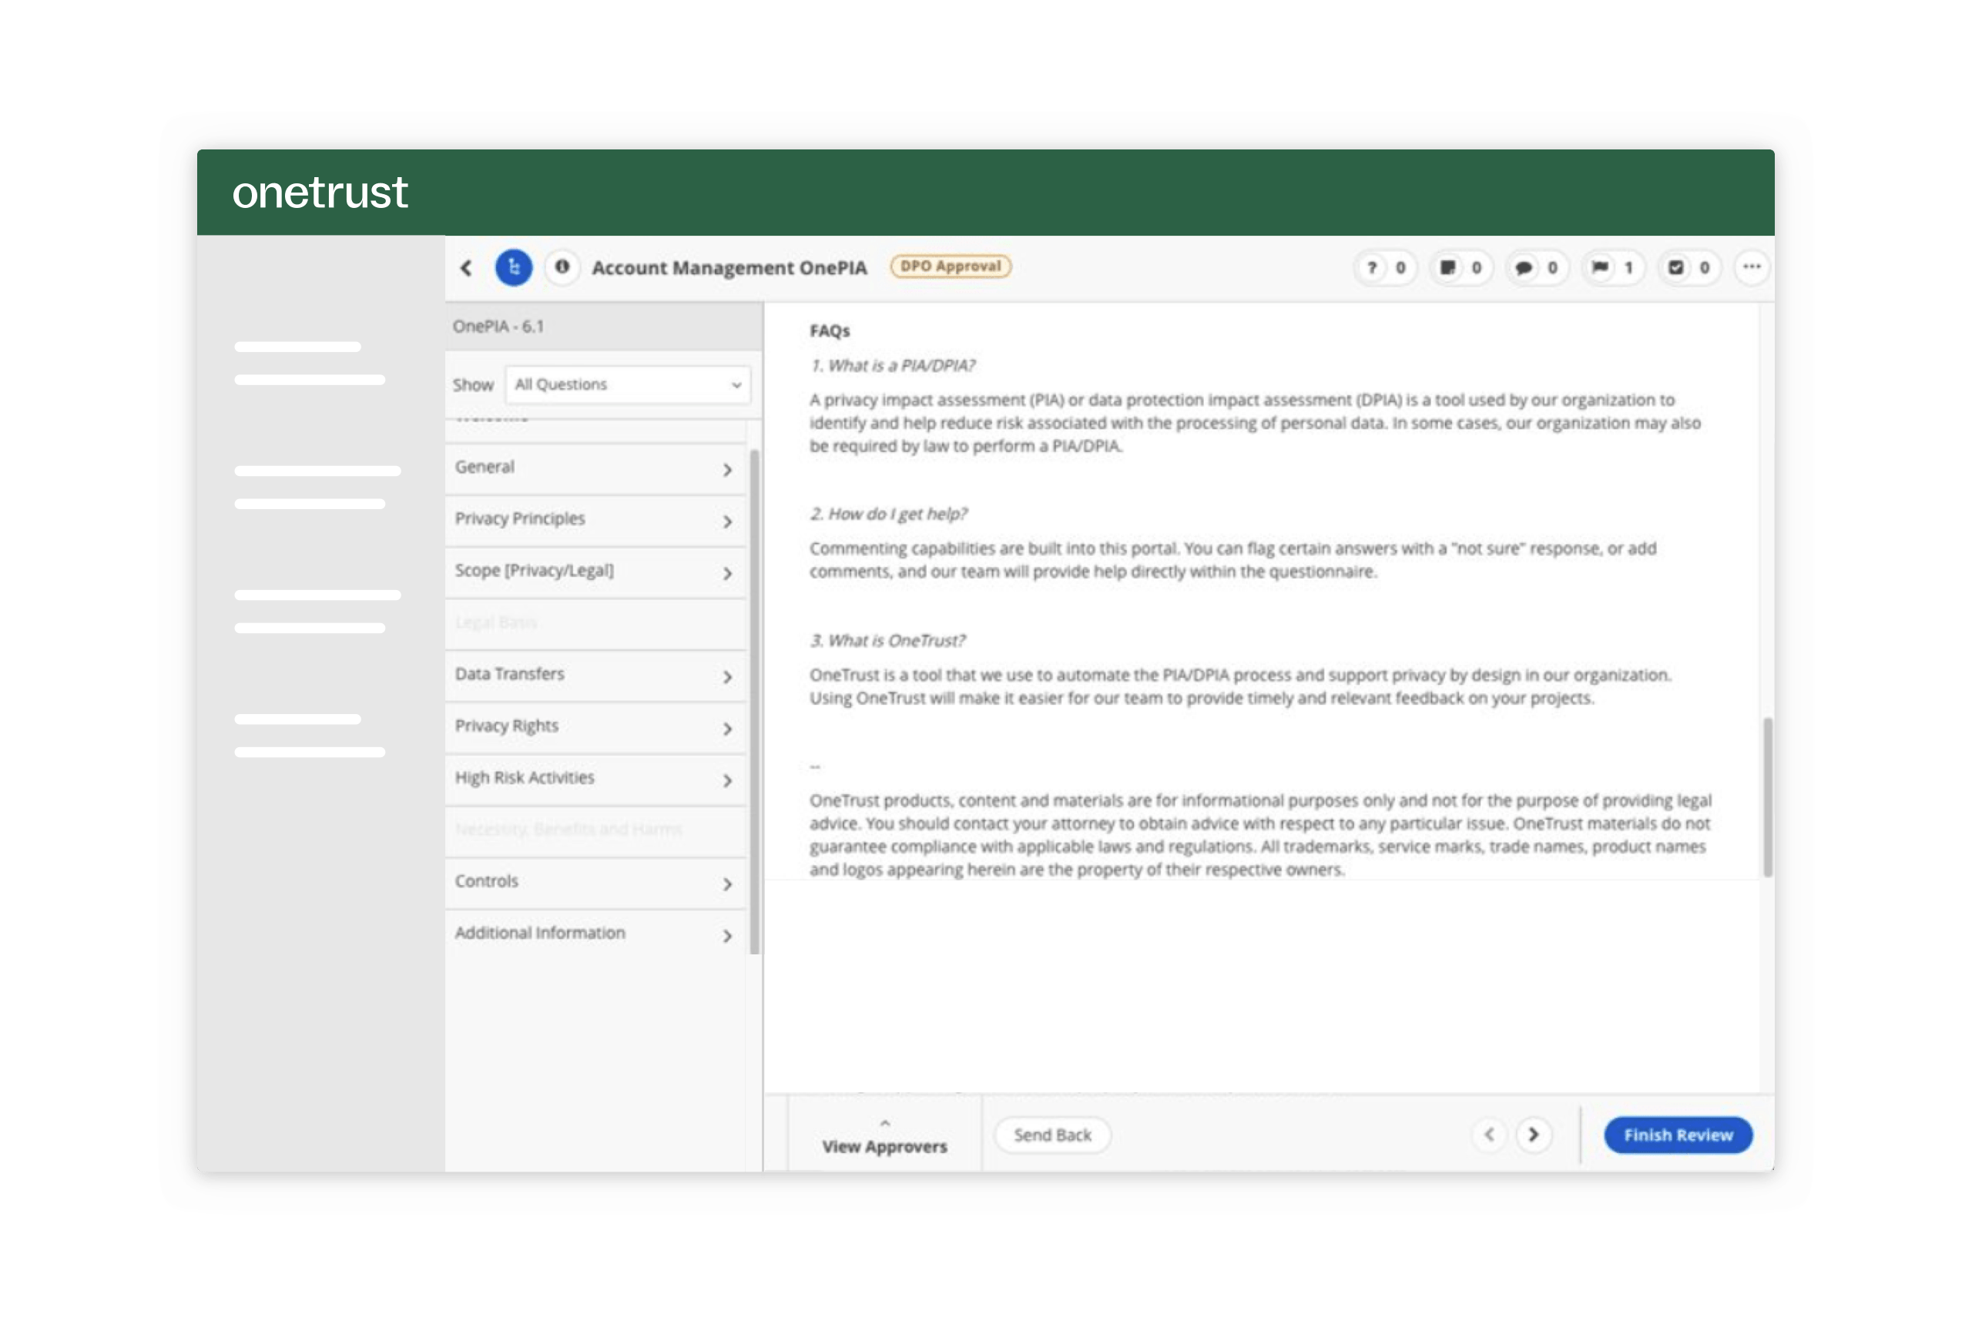Go to next question with right arrow
1972x1321 pixels.
[x=1533, y=1134]
